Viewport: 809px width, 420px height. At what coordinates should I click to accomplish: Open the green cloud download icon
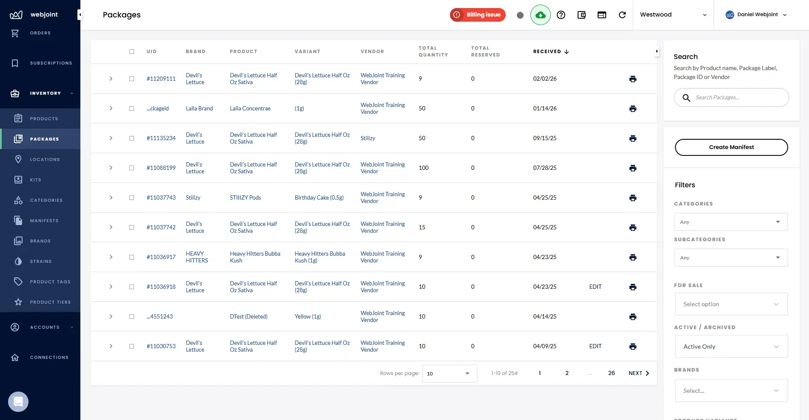(540, 15)
